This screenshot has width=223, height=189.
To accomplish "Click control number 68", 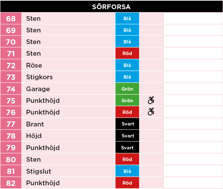I will [x=11, y=19].
